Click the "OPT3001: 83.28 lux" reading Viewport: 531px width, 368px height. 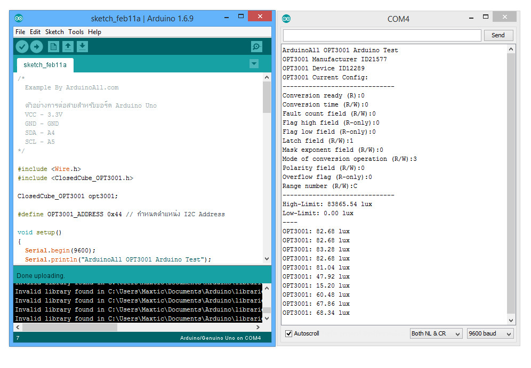(316, 250)
